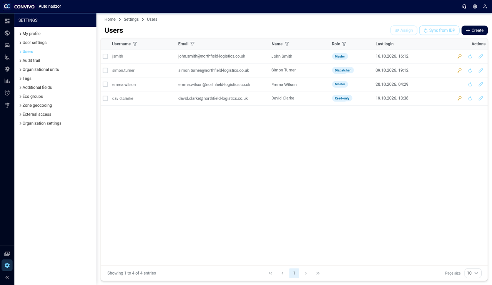Viewport: 492px width, 285px height.
Task: Click the refresh icon for jsmith
Action: 470,56
